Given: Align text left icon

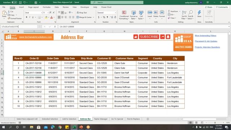Looking at the screenshot, I should coord(59,17).
